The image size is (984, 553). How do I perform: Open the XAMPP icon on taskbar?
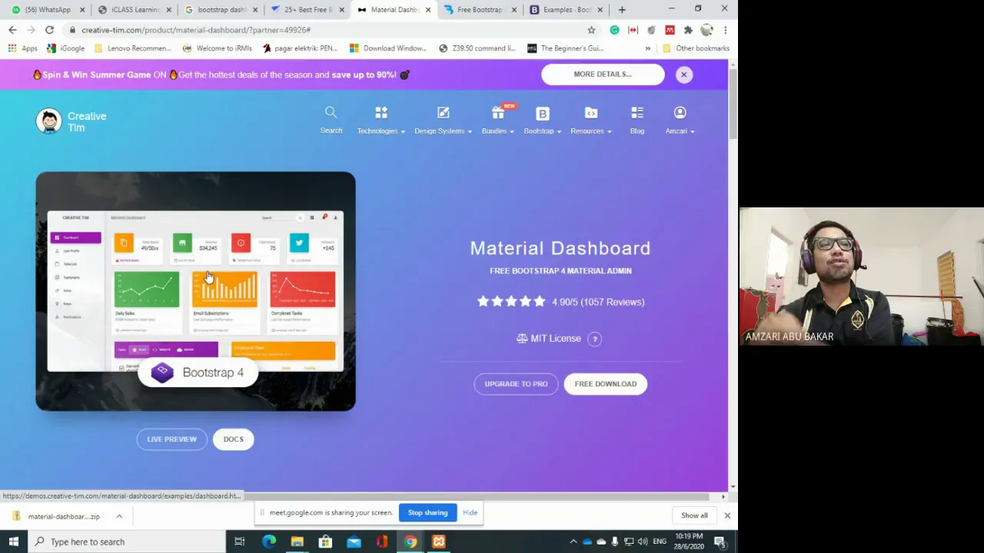point(438,541)
